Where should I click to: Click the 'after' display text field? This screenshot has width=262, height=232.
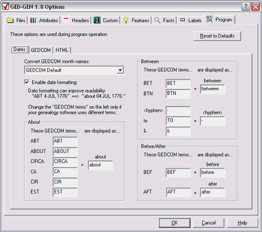213,193
